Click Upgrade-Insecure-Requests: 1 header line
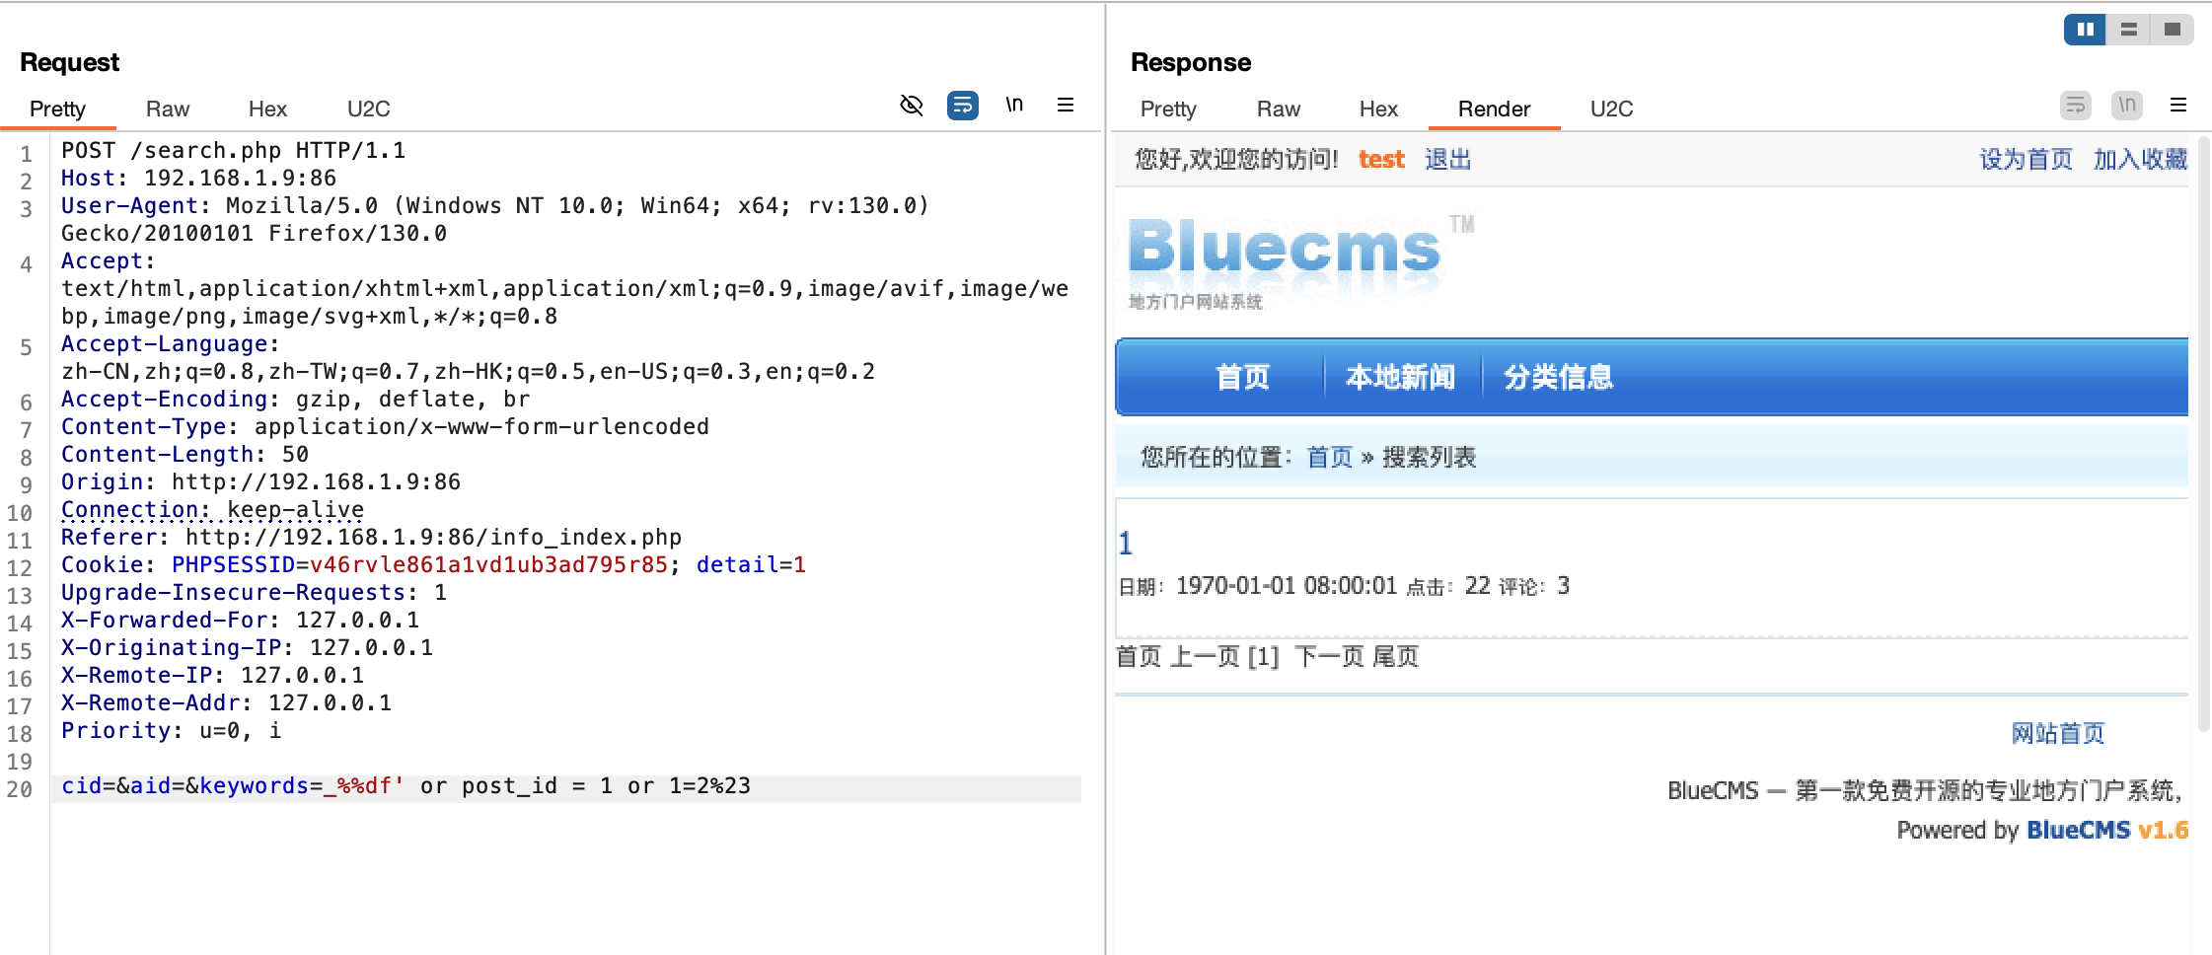This screenshot has width=2212, height=955. [x=254, y=593]
